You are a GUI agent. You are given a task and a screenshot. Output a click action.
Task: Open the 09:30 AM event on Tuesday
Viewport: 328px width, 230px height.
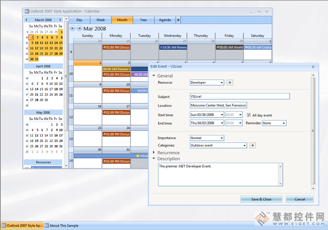tap(140, 75)
